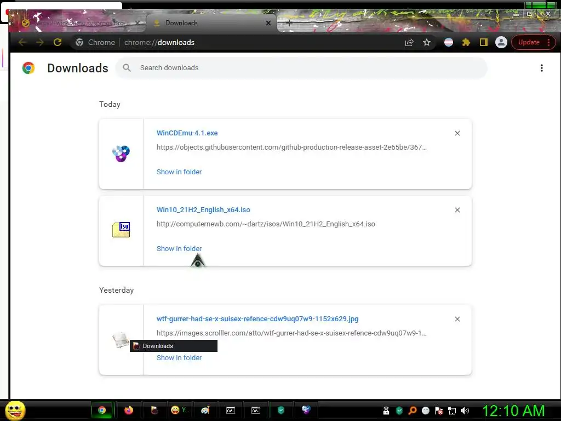Click the Chrome site info chip in address bar
This screenshot has height=421, width=561.
point(95,42)
